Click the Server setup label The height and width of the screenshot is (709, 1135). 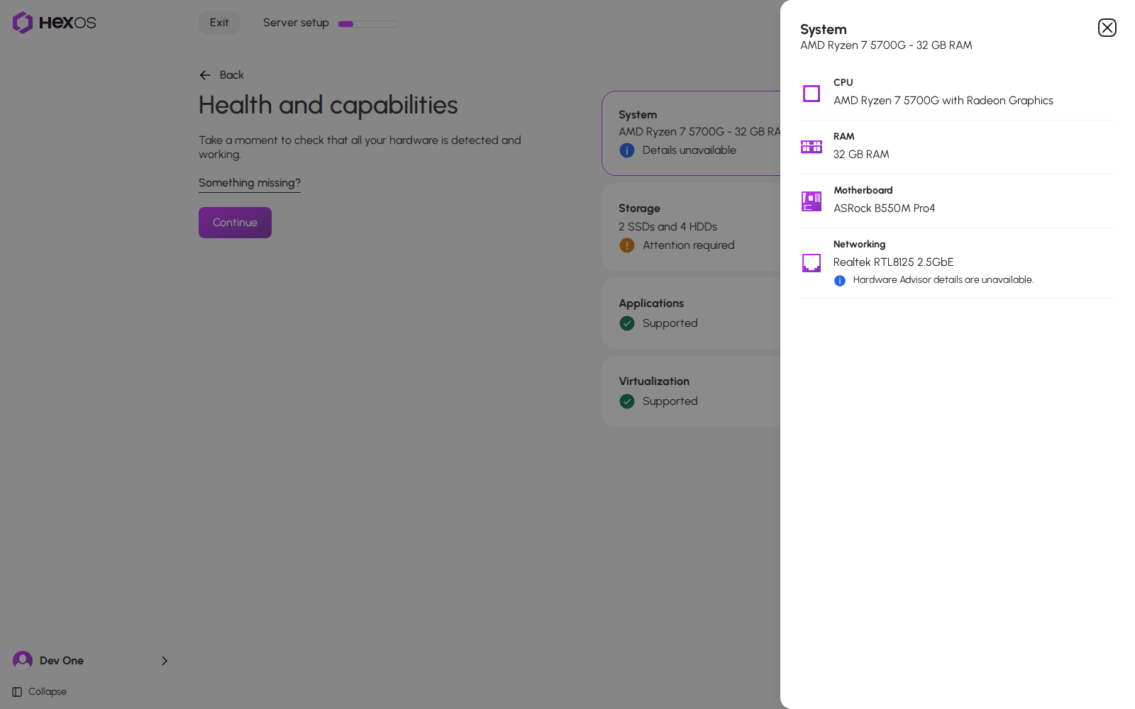296,23
